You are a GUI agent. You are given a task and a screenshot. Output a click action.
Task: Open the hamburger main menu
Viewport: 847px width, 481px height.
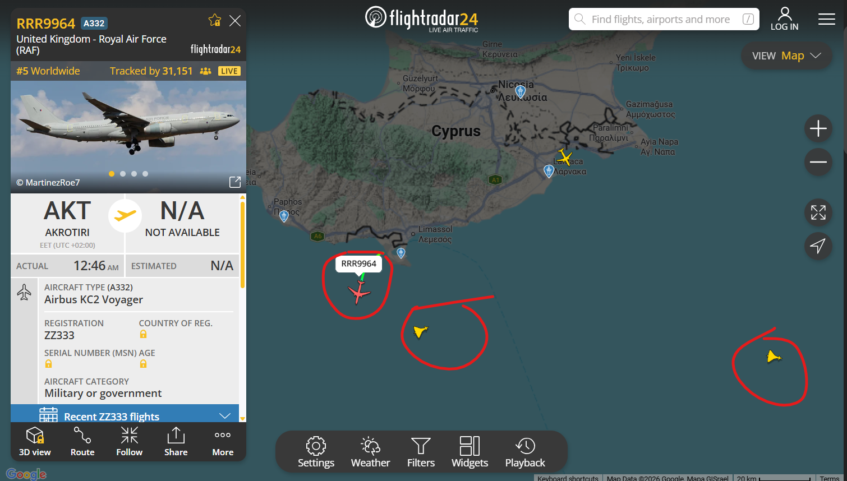(826, 19)
